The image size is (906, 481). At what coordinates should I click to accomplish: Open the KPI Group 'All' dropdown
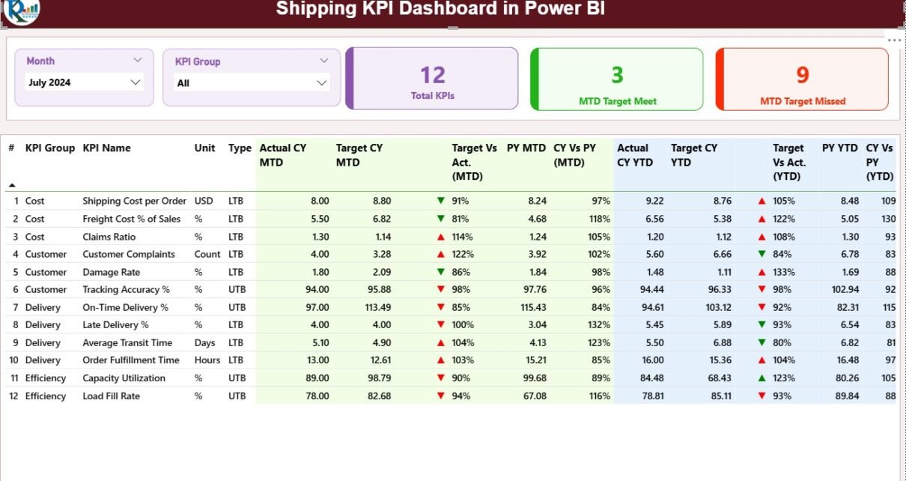(x=321, y=83)
